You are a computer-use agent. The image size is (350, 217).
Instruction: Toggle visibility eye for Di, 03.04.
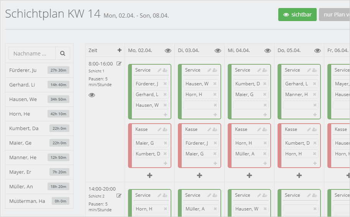[218, 51]
